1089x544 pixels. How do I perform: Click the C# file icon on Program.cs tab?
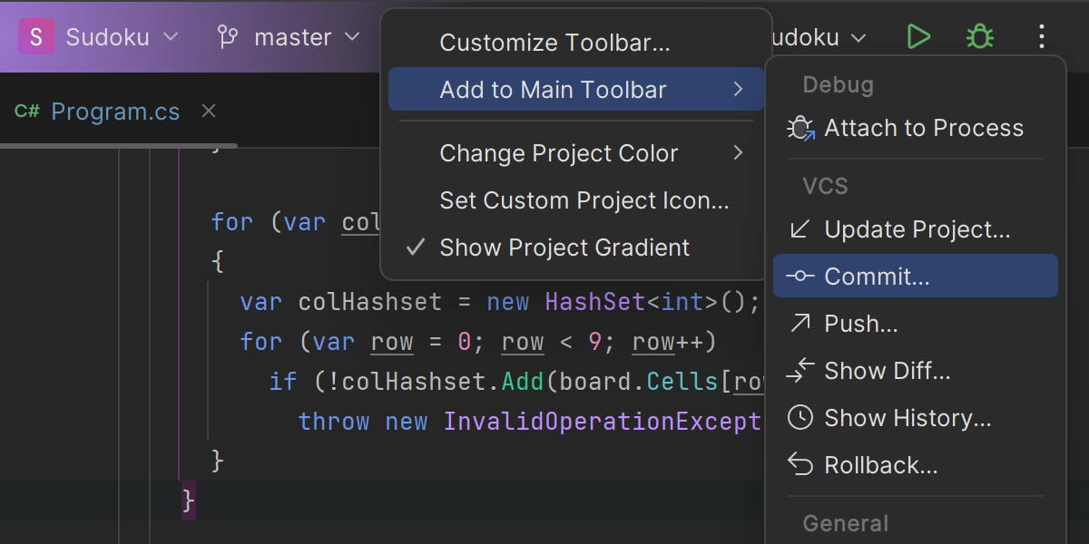coord(27,112)
